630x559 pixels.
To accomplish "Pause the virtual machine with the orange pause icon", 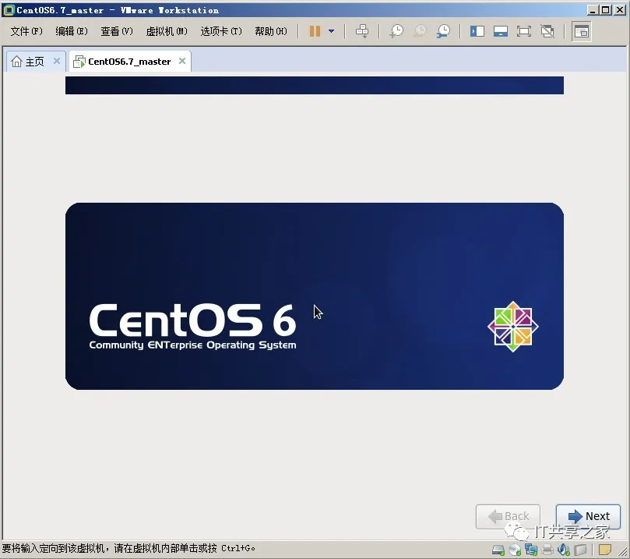I will tap(315, 31).
